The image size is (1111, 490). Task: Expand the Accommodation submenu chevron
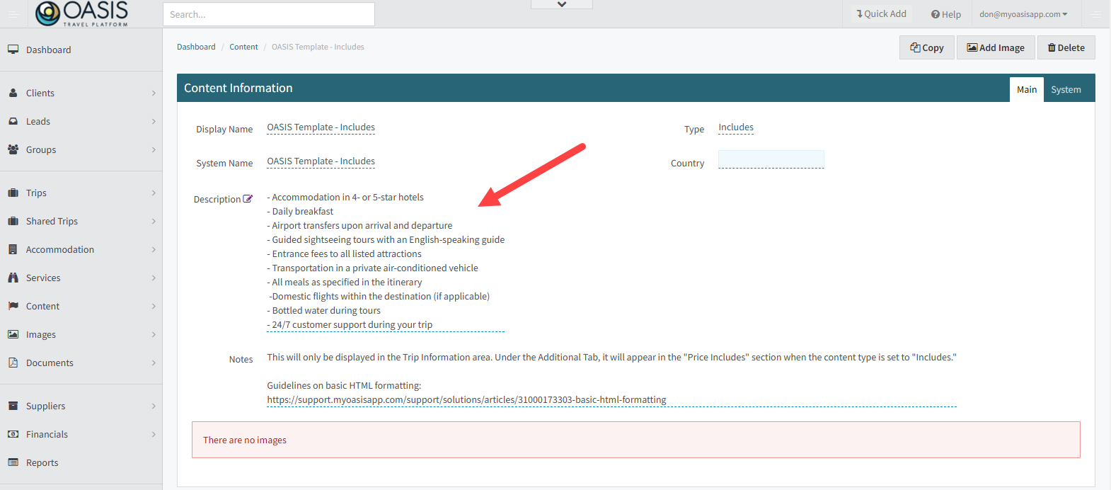click(x=154, y=249)
